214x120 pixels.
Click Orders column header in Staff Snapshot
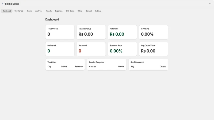(x=163, y=66)
